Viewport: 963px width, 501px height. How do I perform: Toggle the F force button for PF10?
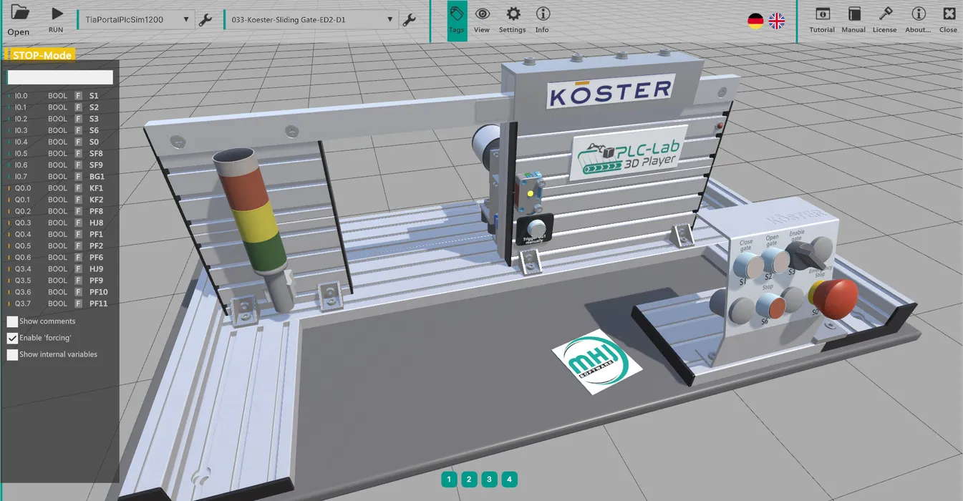click(x=78, y=292)
